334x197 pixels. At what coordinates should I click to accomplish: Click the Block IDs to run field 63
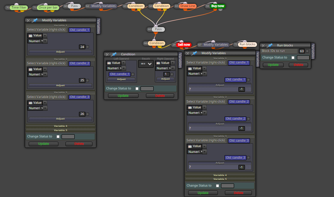click(x=301, y=51)
